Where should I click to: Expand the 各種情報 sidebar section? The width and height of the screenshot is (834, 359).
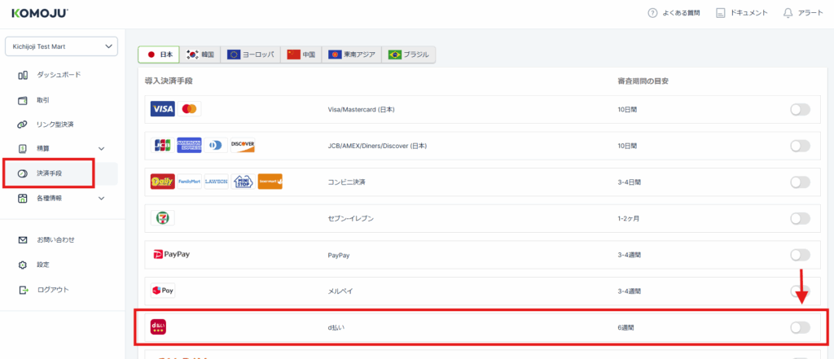pos(101,198)
